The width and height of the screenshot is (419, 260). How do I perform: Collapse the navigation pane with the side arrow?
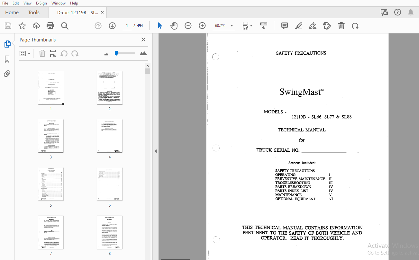pyautogui.click(x=156, y=151)
